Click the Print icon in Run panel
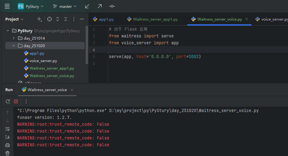This screenshot has width=288, height=156. (x=7, y=145)
